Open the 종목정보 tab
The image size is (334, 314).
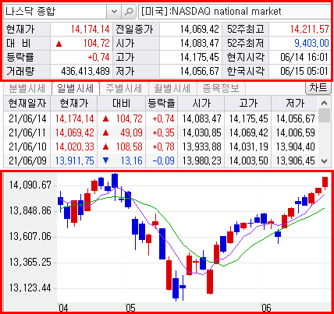(221, 89)
